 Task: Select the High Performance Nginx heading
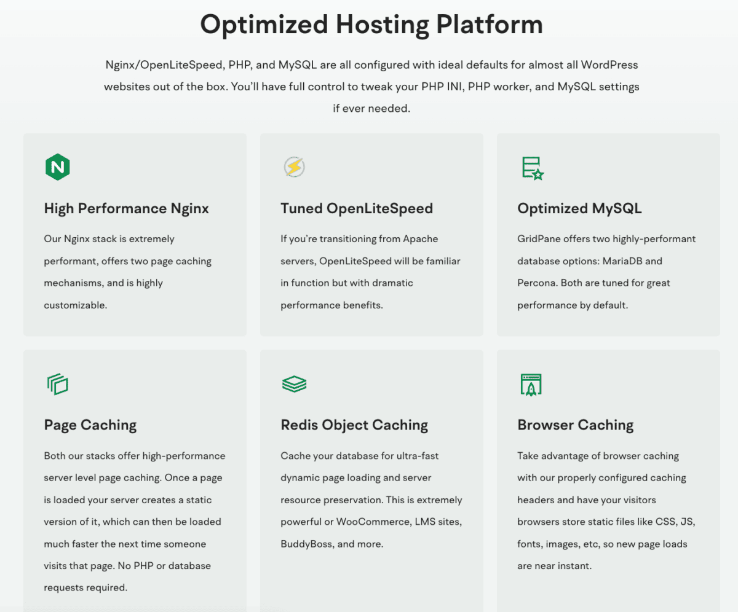126,209
